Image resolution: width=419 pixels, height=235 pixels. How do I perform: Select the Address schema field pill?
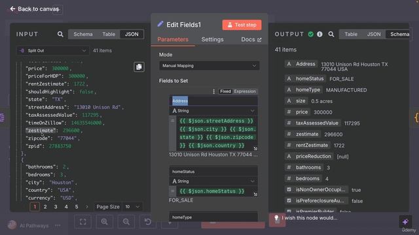(301, 64)
